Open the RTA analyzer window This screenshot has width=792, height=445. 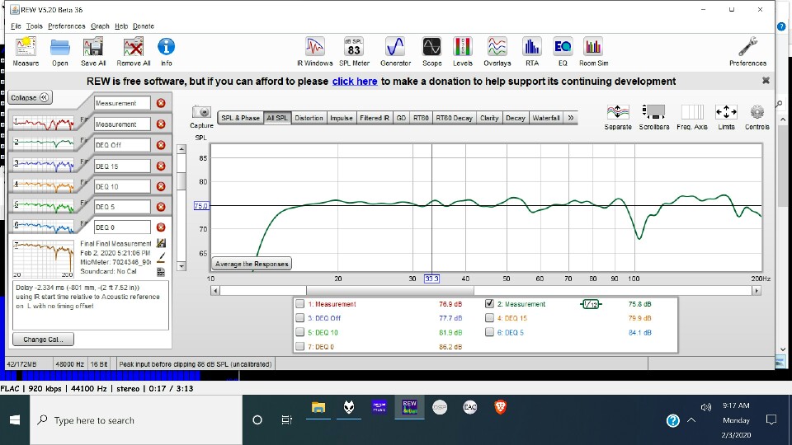tap(531, 49)
